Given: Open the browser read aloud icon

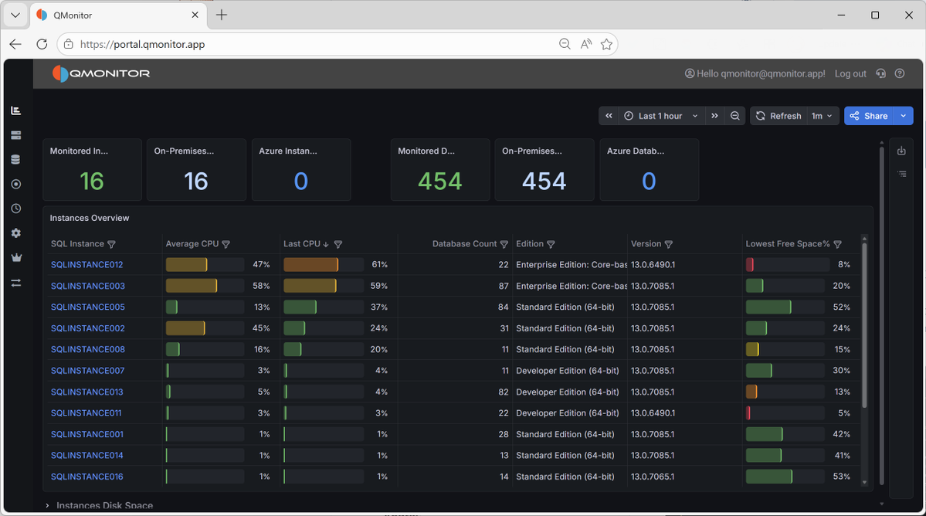Looking at the screenshot, I should click(x=586, y=44).
